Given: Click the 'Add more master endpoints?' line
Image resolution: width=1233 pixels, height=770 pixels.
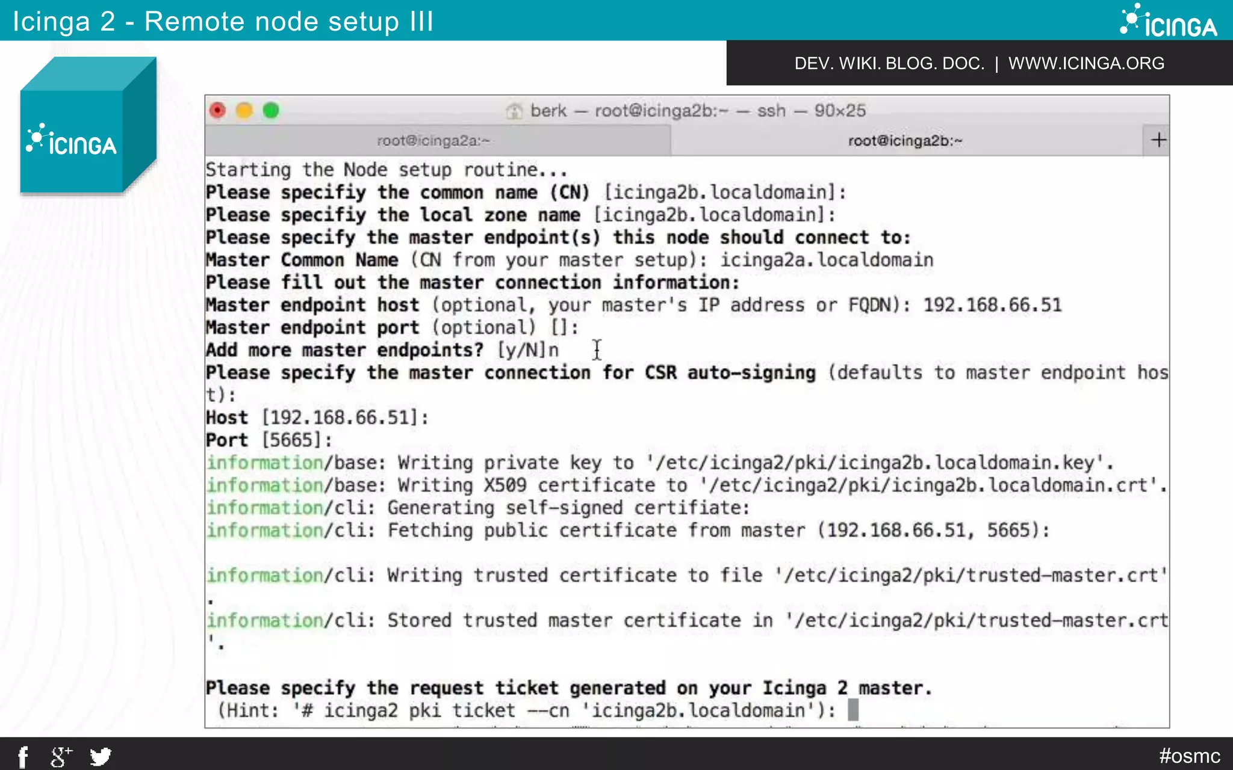Looking at the screenshot, I should (x=382, y=350).
